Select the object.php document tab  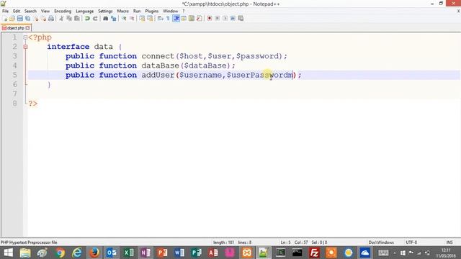[x=15, y=28]
